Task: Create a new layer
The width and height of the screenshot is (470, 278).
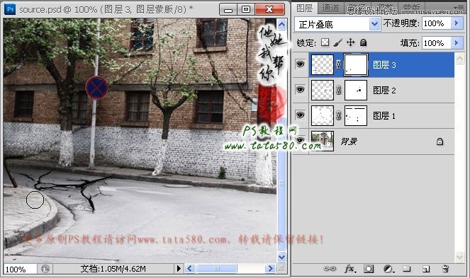Action: 426,269
